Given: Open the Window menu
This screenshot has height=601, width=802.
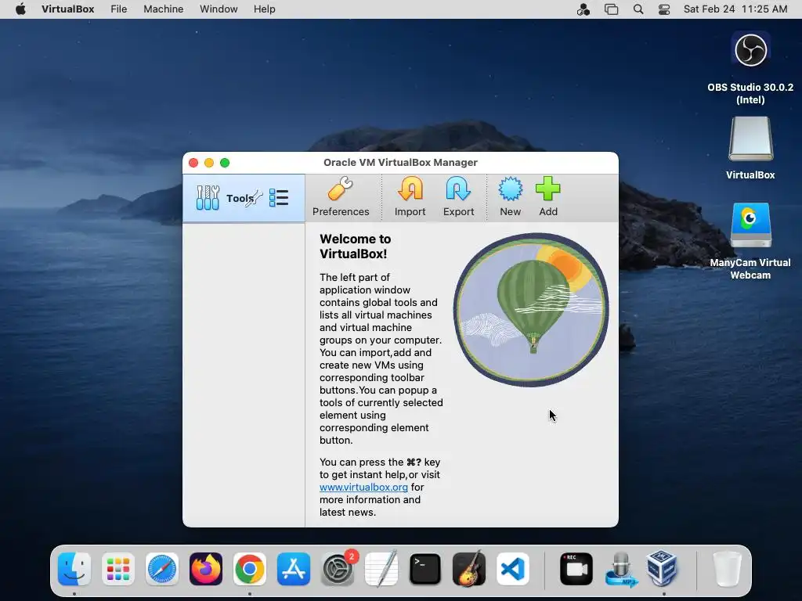Looking at the screenshot, I should 219,9.
